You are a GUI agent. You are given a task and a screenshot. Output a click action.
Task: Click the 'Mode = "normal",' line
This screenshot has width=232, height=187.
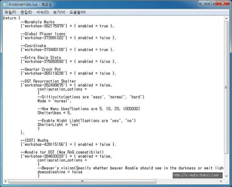(54, 101)
